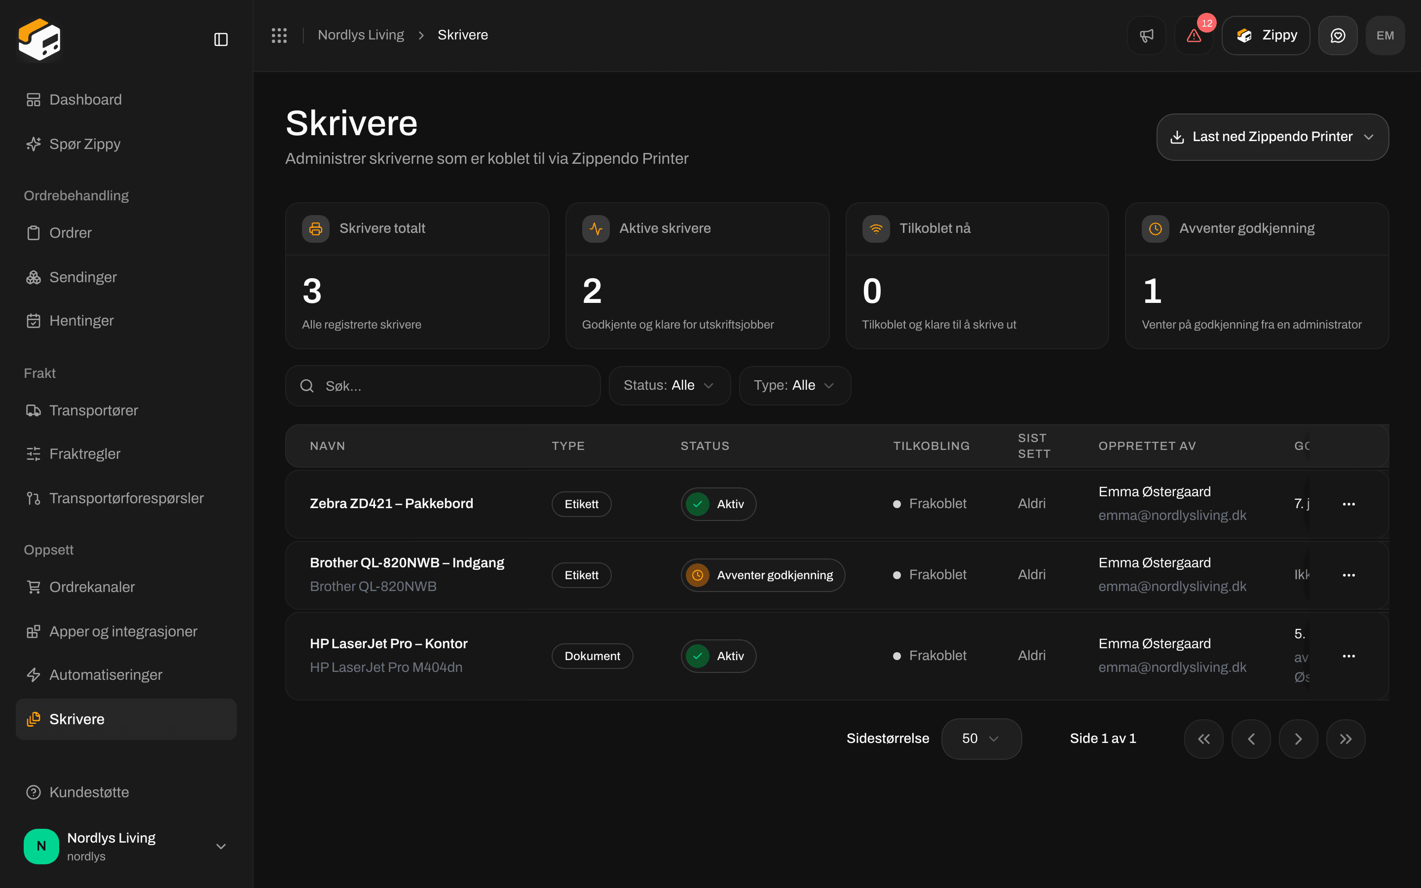Viewport: 1421px width, 888px height.
Task: Click Last ned Zippendo Printer button
Action: click(x=1272, y=137)
